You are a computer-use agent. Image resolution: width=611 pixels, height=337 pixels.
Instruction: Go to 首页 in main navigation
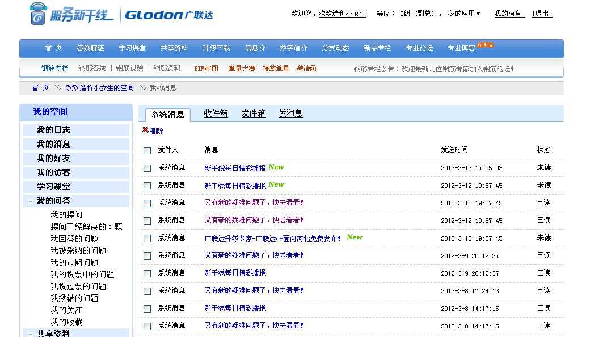point(53,48)
